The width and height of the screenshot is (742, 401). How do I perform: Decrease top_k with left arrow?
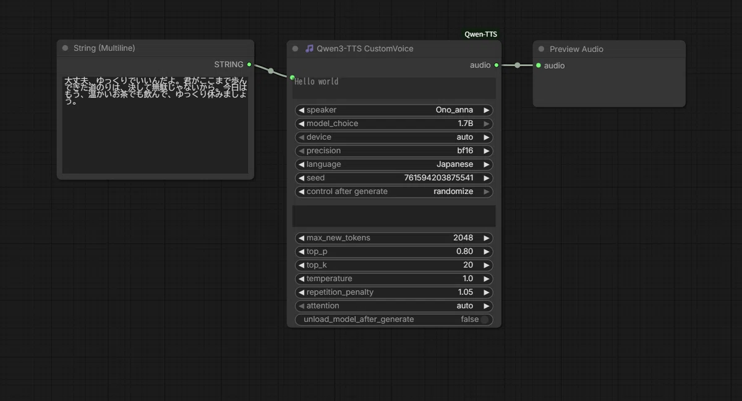(301, 265)
